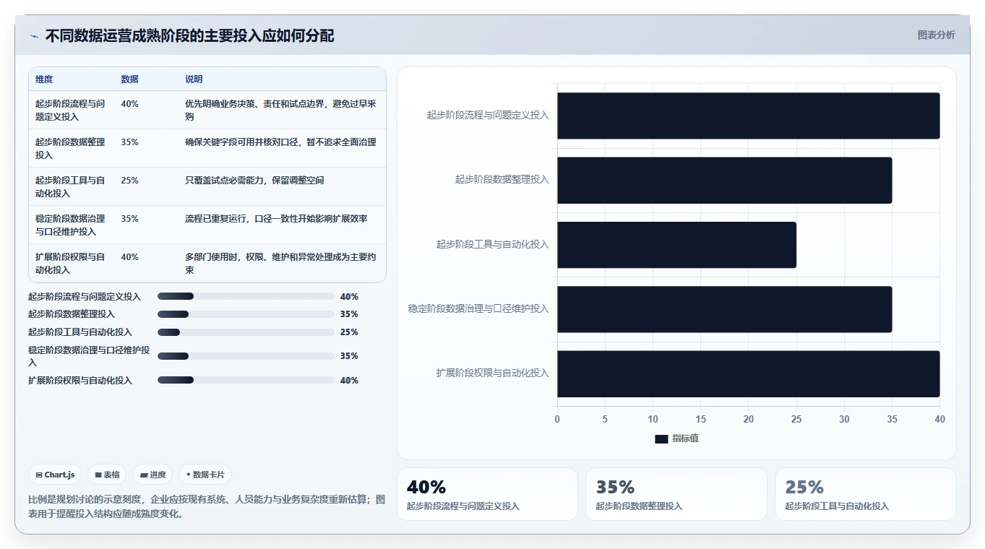
Task: Click the page title 不同数据运营成熟阶段的主要投入应如何分配
Action: tap(189, 36)
